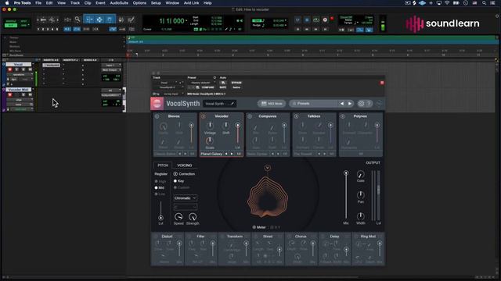Click the Vocoder Midi track record-enable button

[x=10, y=94]
